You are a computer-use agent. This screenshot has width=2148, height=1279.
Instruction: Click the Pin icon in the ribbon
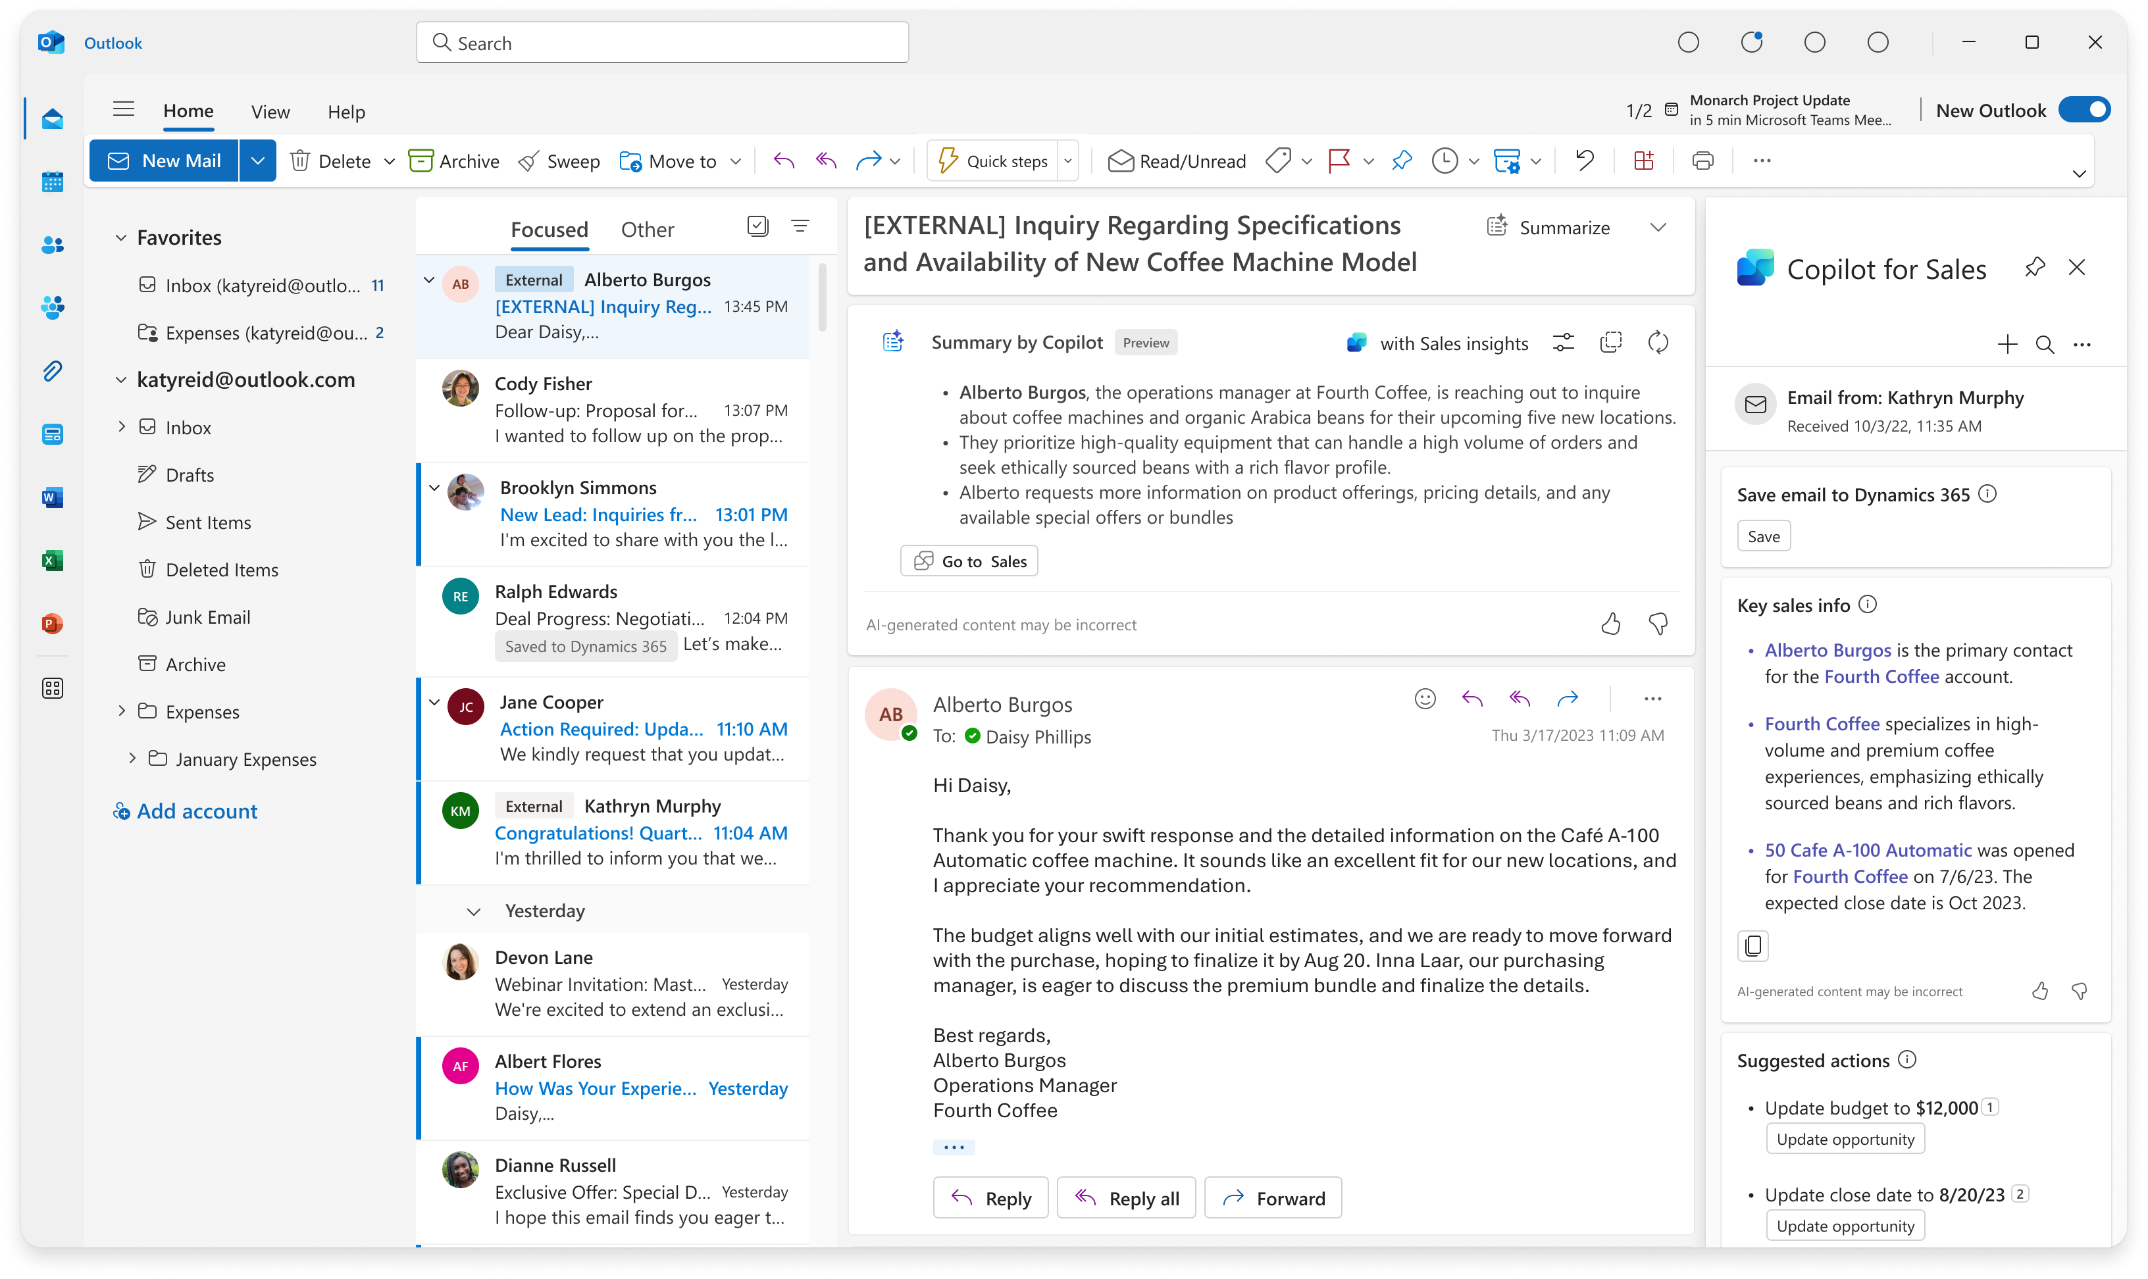pos(1402,161)
